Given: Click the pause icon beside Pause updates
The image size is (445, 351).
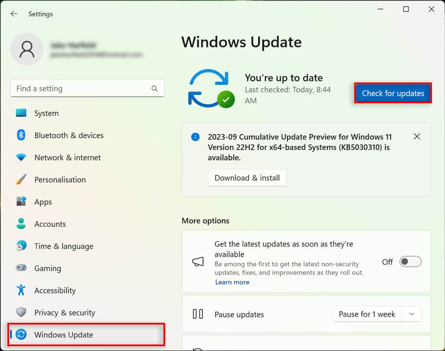Looking at the screenshot, I should click(198, 314).
